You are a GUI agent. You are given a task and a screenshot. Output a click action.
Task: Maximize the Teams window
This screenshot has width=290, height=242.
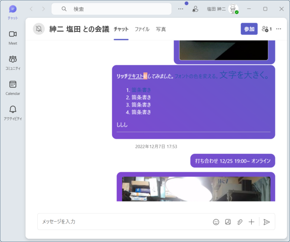pyautogui.click(x=265, y=9)
